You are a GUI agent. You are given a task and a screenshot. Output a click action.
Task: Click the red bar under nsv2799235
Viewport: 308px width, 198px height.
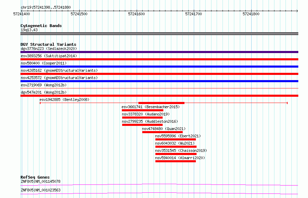(x=143, y=125)
